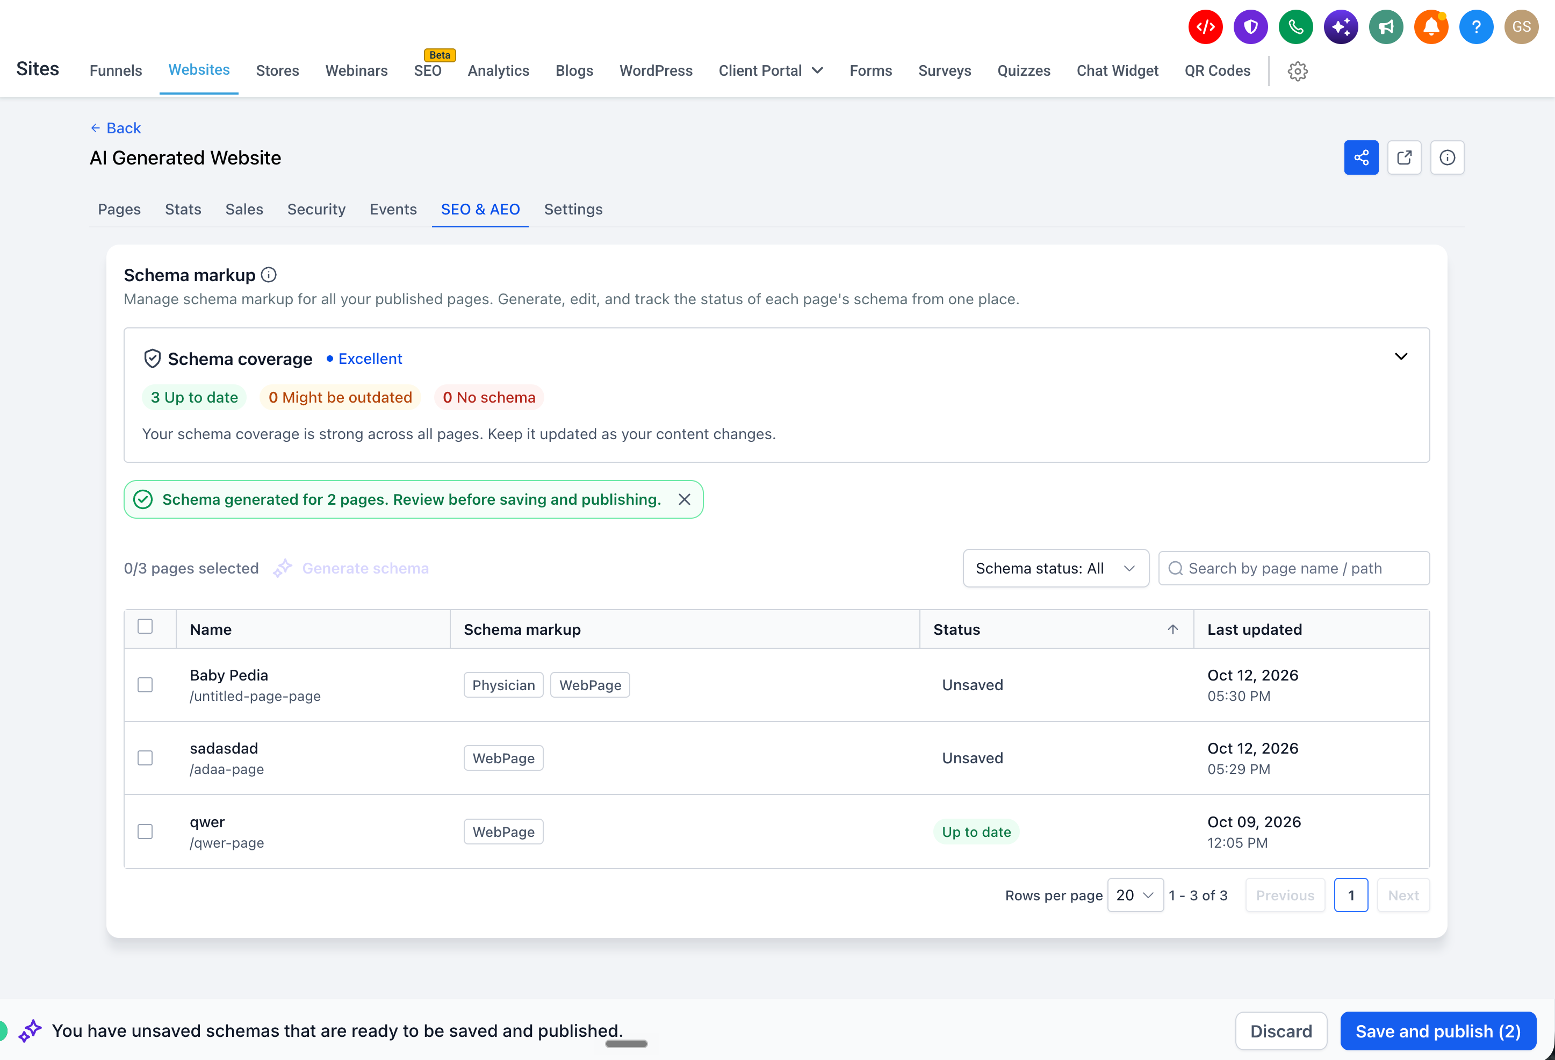The height and width of the screenshot is (1060, 1555).
Task: Collapse the Schema coverage panel chevron
Action: pyautogui.click(x=1400, y=357)
